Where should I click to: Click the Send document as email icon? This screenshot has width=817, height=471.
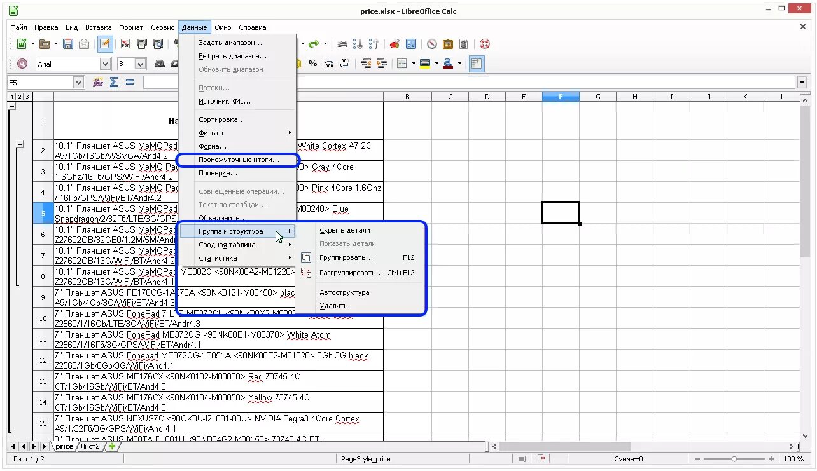tap(84, 44)
